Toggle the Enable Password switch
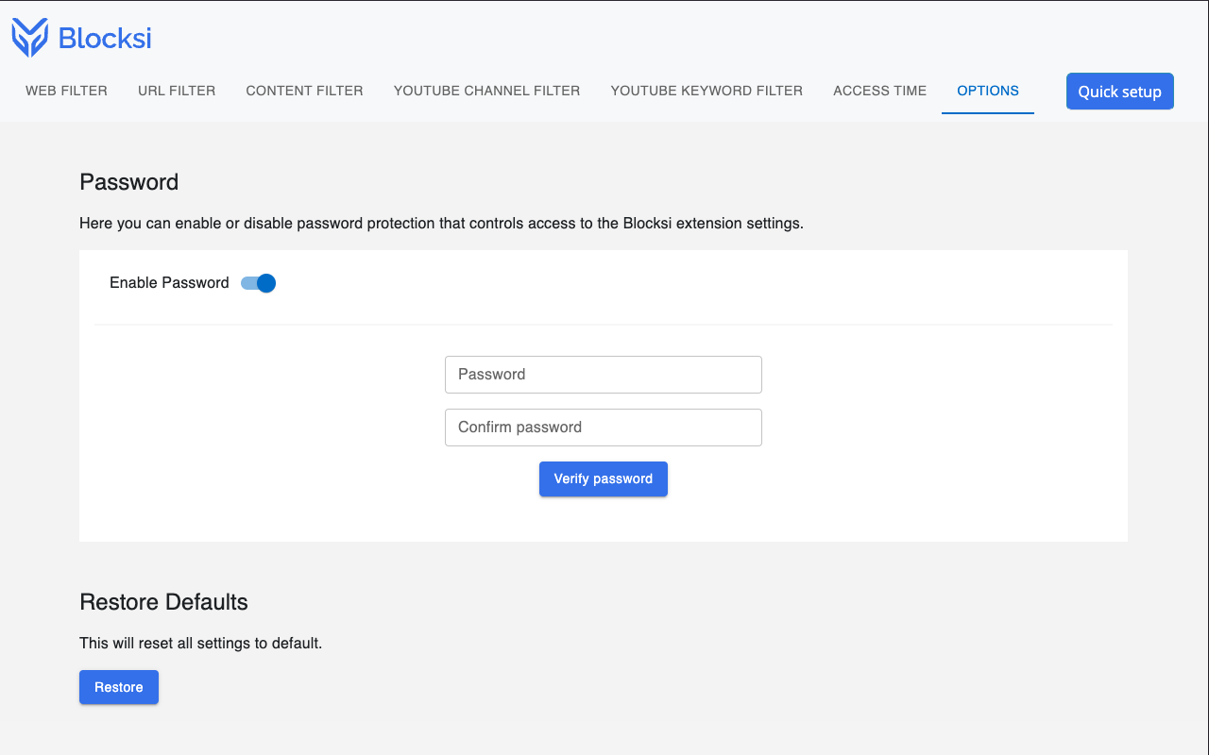Viewport: 1209px width, 755px height. click(258, 283)
